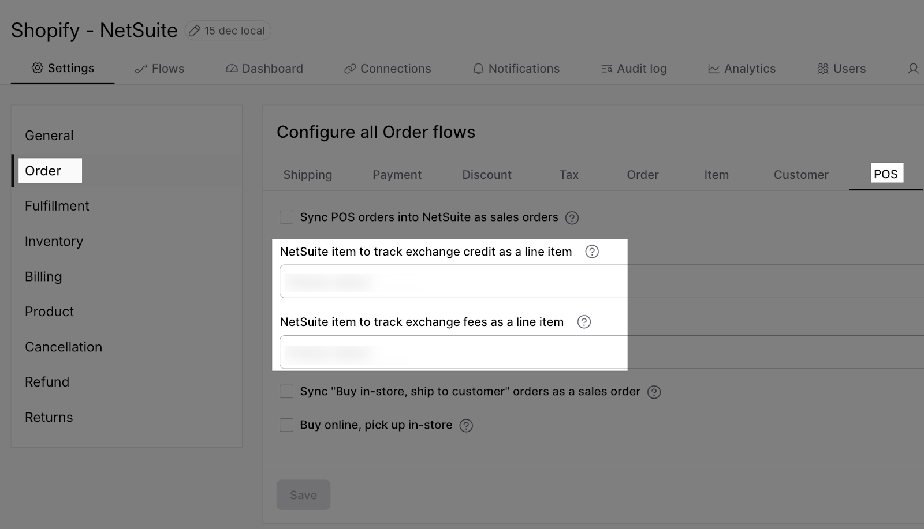Screen dimensions: 924x529
Task: Select the Customer sub-tab
Action: click(x=801, y=175)
